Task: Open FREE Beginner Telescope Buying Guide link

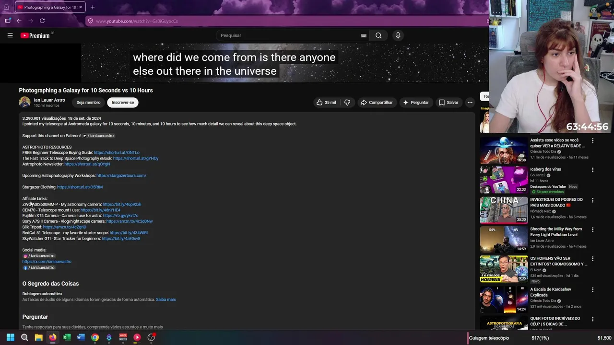Action: pos(117,153)
